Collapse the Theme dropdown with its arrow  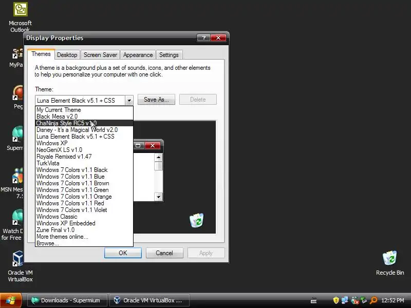[x=129, y=100]
